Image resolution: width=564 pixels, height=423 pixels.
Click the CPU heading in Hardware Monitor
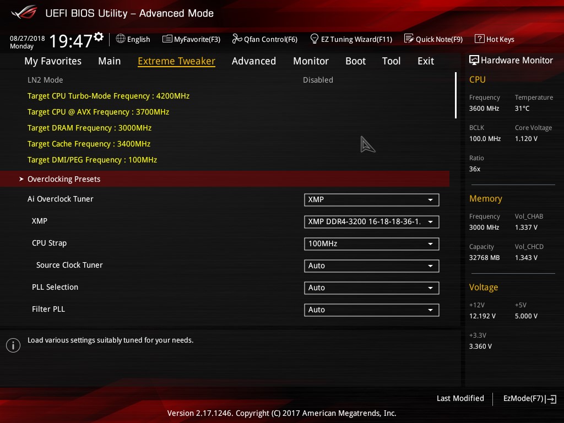[x=478, y=79]
